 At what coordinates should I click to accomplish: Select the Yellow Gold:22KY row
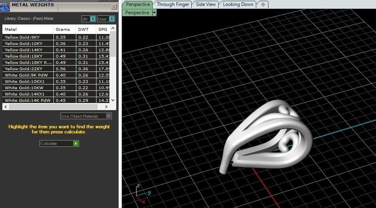tap(56, 69)
